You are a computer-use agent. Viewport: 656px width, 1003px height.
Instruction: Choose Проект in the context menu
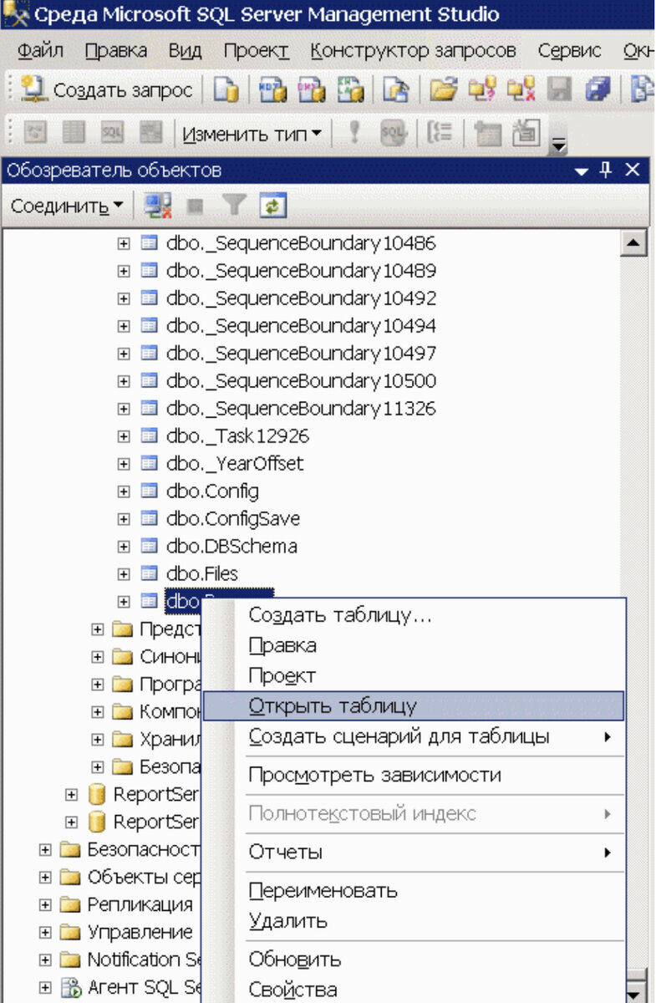414,675
